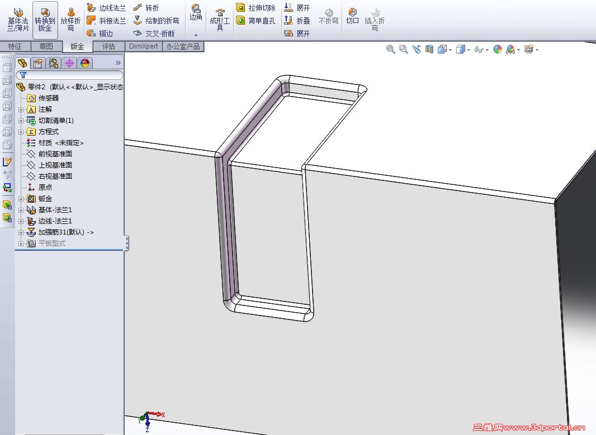596x435 pixels.
Task: Select the 基体法兰/薄片 base flange tool
Action: pos(18,20)
